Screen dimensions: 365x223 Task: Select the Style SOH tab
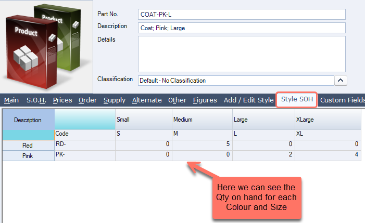[x=297, y=99]
